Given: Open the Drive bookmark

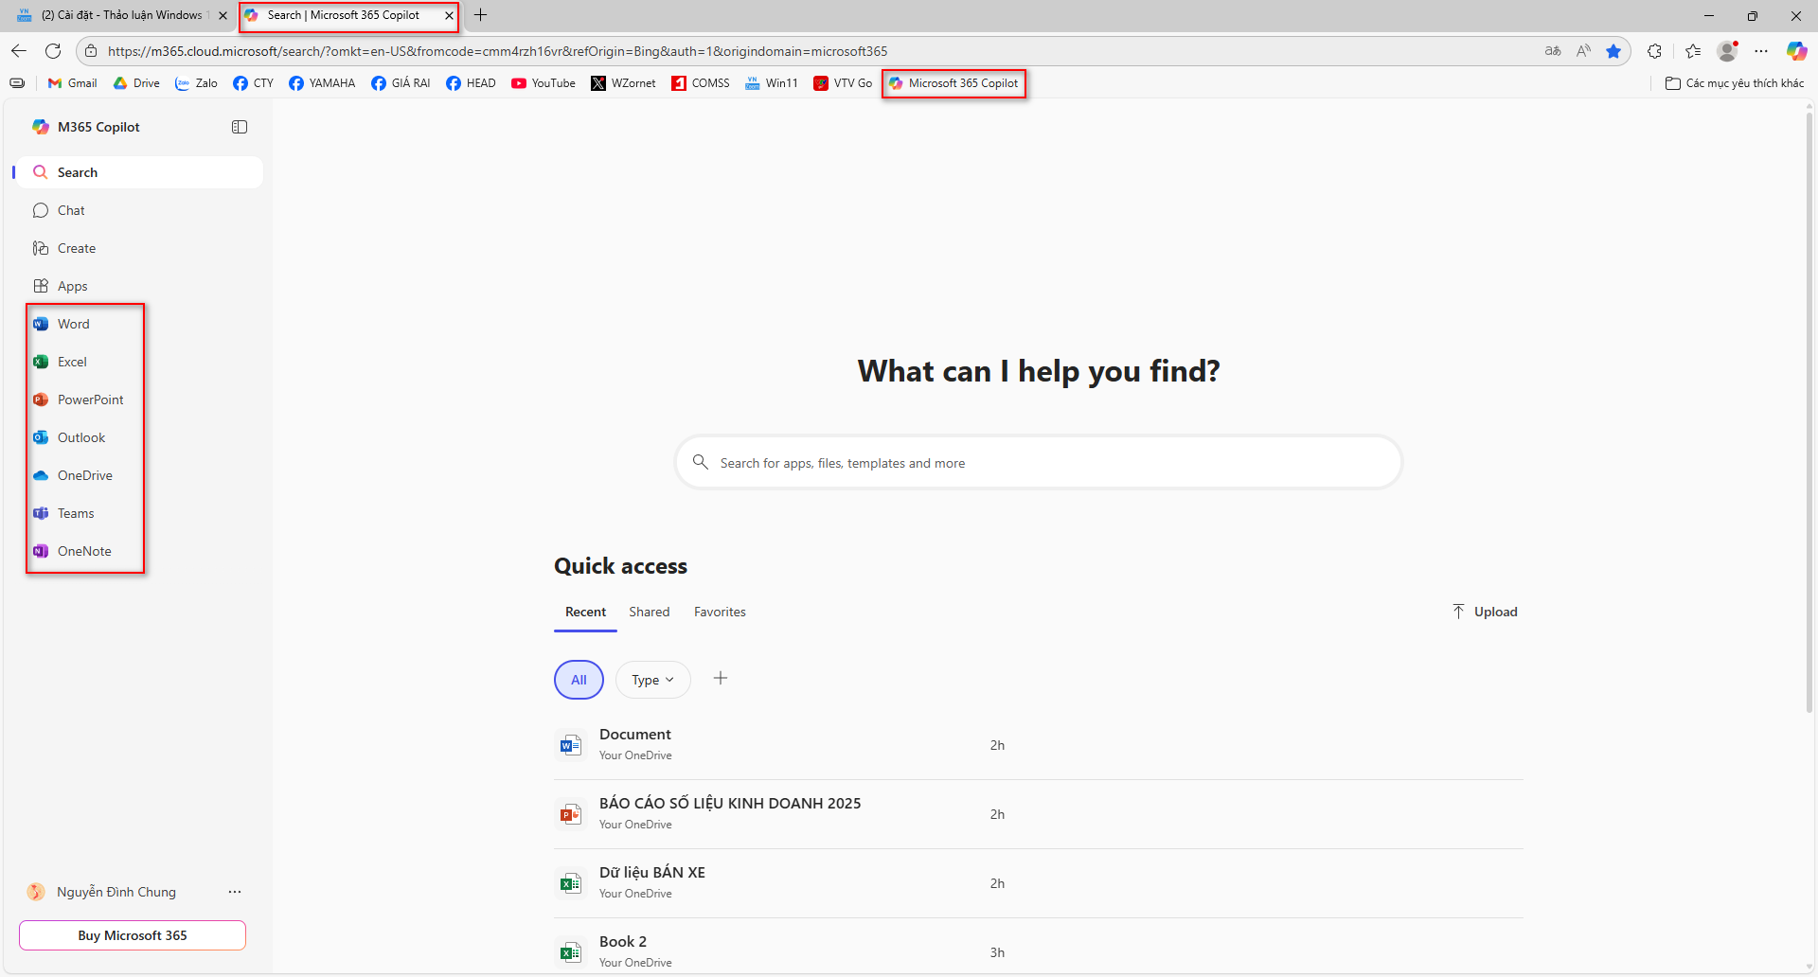Looking at the screenshot, I should [136, 83].
